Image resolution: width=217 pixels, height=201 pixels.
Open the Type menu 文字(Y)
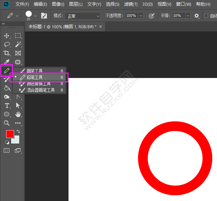(x=94, y=4)
